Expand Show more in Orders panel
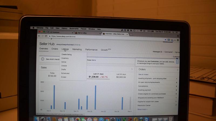The width and height of the screenshot is (216, 121). pos(142,109)
